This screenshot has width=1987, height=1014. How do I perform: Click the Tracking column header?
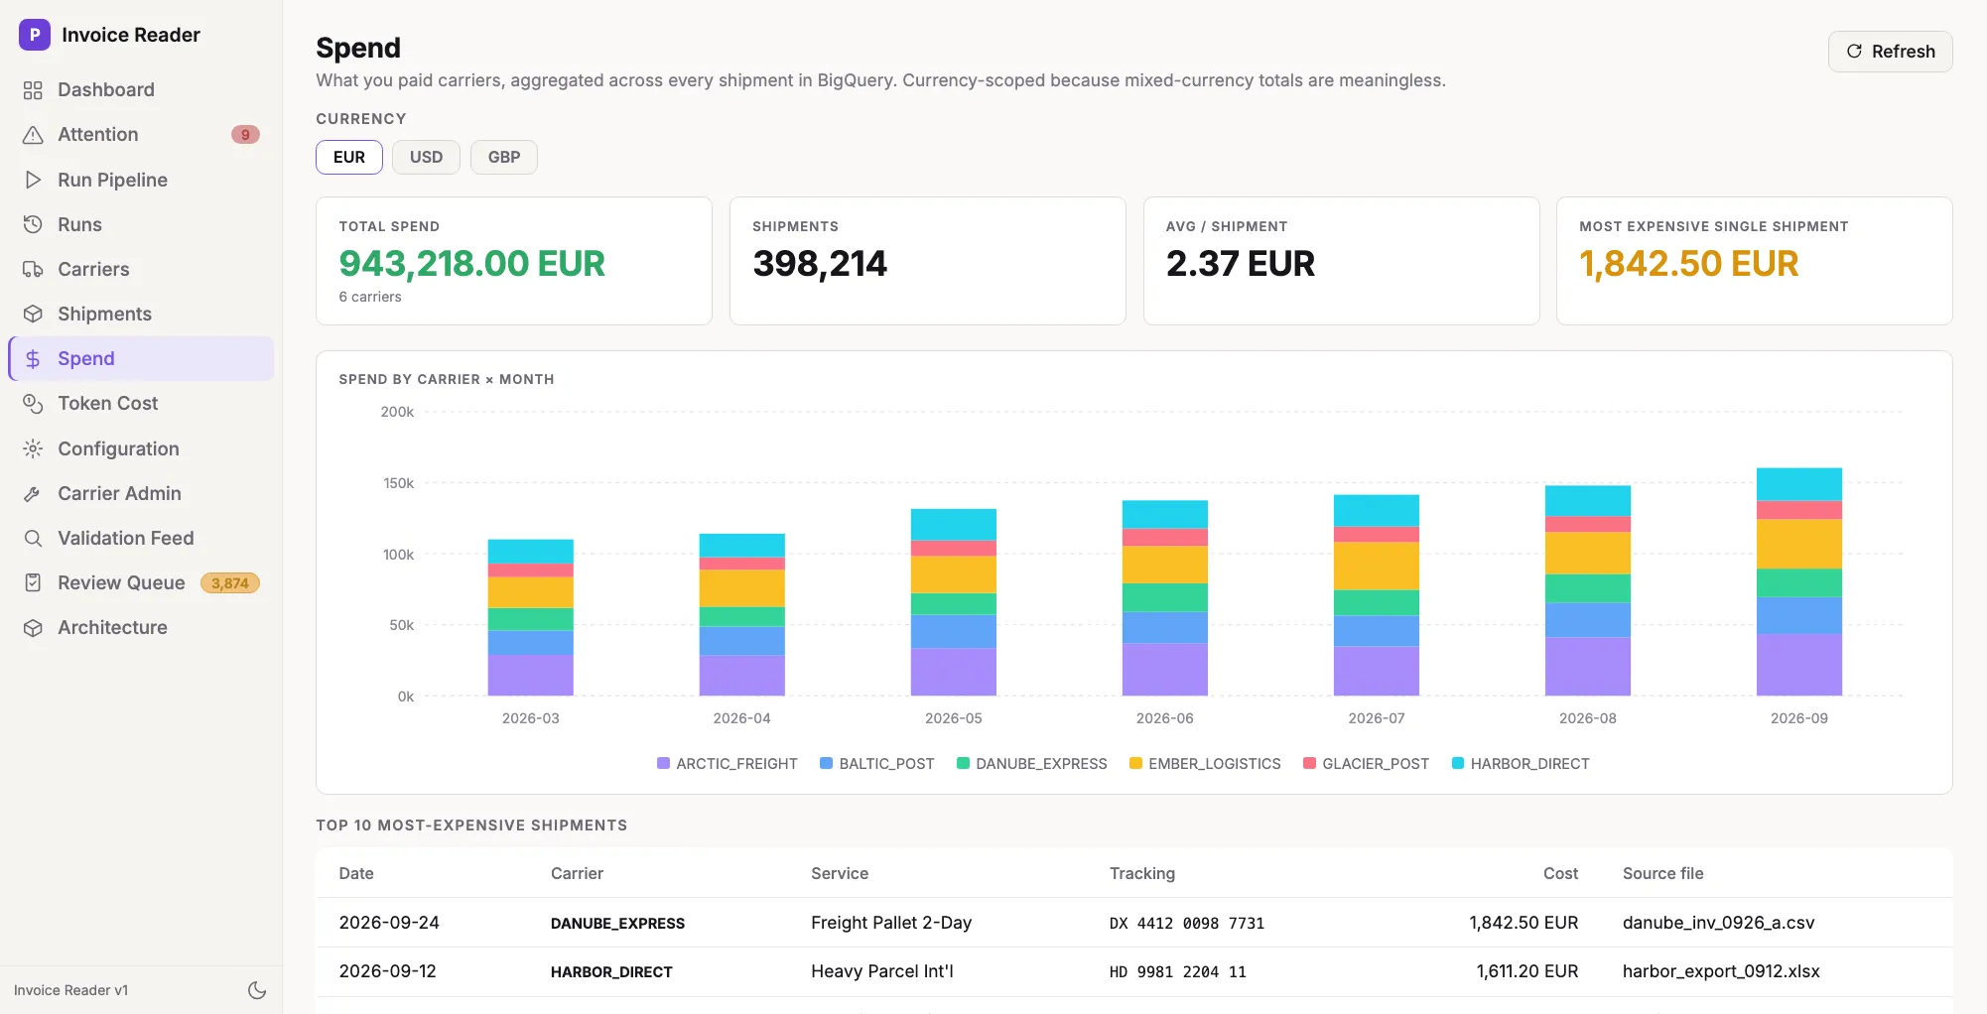click(1141, 873)
